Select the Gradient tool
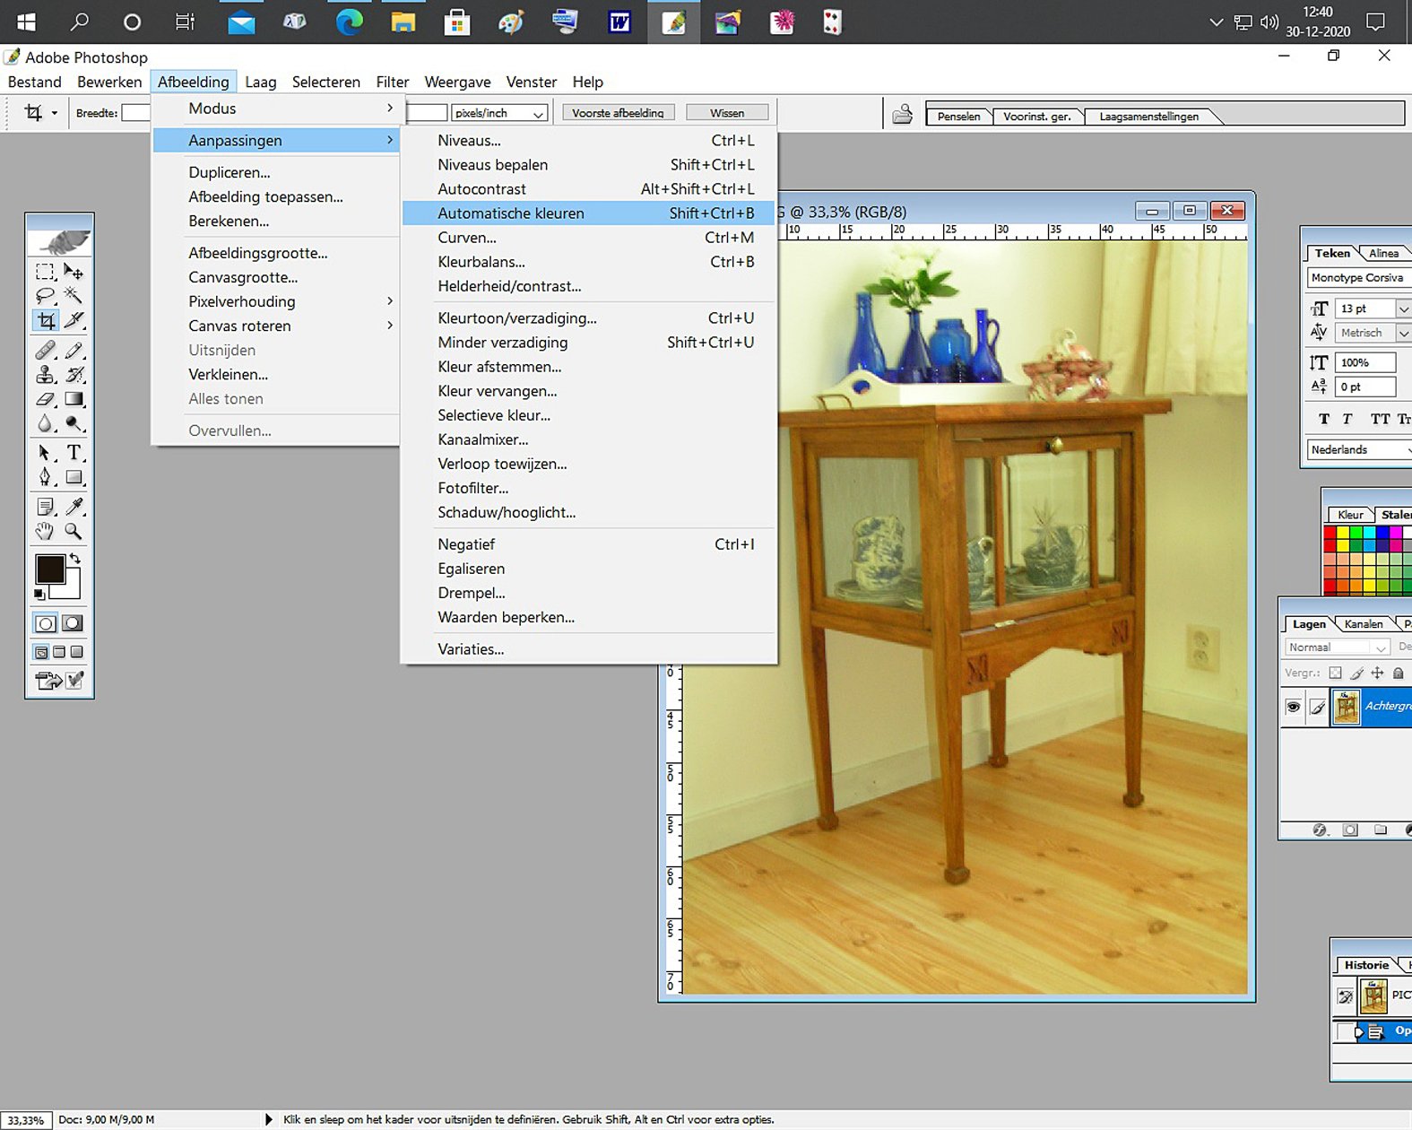 pos(74,399)
